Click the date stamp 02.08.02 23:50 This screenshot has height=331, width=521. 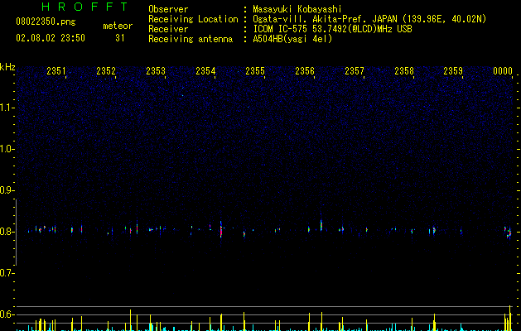[51, 38]
